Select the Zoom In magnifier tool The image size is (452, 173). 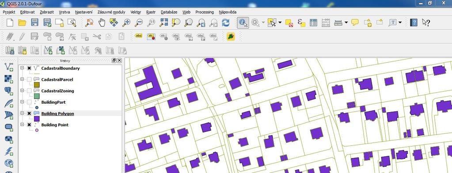pyautogui.click(x=126, y=23)
